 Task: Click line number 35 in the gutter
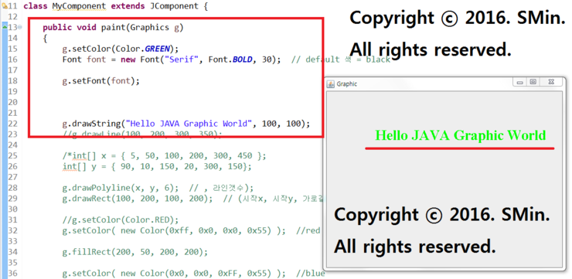coord(12,263)
